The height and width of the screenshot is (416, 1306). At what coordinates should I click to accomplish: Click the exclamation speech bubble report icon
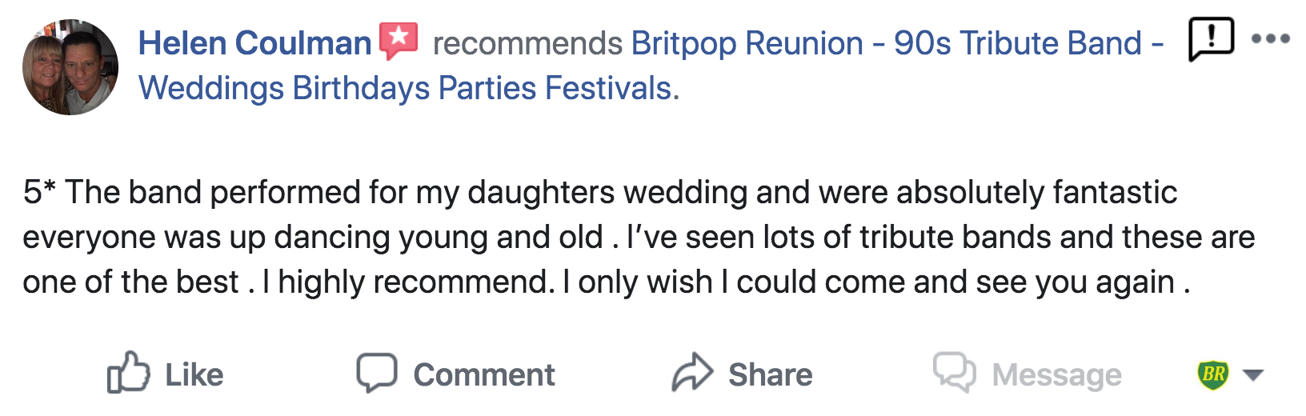click(1211, 39)
